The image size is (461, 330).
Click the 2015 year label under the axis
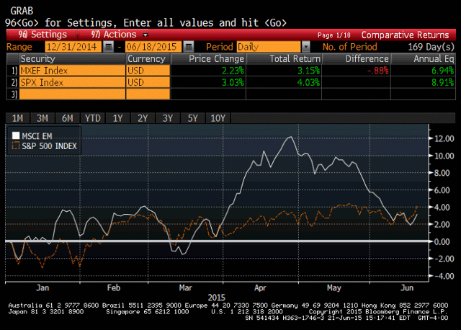pos(216,298)
